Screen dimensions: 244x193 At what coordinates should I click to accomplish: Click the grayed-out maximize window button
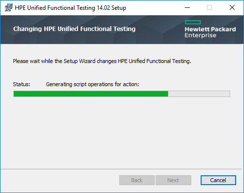pyautogui.click(x=209, y=7)
